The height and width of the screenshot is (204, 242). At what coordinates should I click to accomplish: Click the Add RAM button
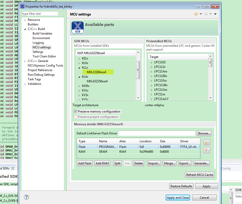coord(102,163)
